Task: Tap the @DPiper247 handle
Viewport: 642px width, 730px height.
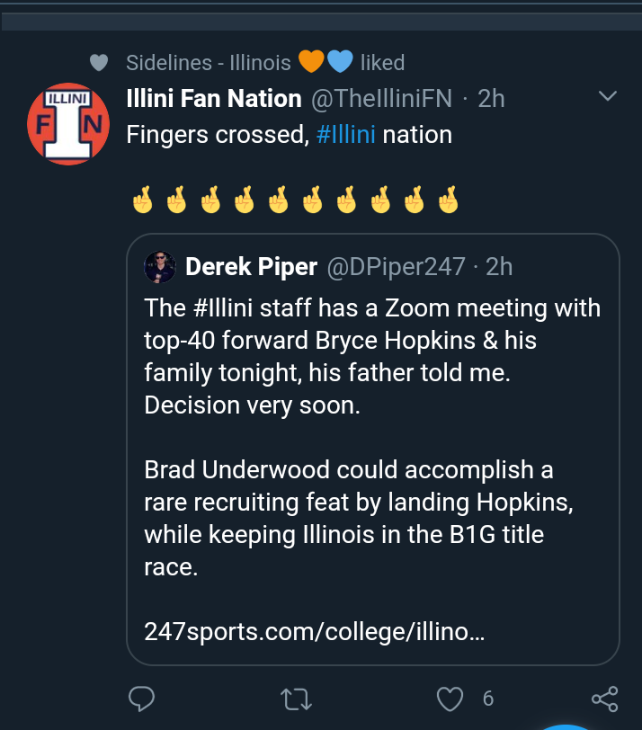Action: point(395,266)
